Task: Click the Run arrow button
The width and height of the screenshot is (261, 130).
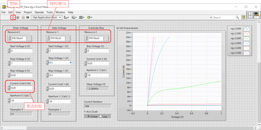Action: pyautogui.click(x=13, y=17)
